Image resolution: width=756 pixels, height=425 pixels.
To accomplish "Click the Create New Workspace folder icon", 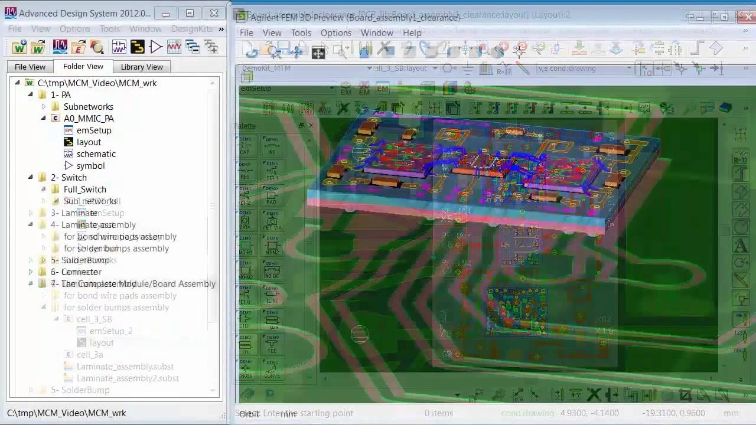I will 19,47.
